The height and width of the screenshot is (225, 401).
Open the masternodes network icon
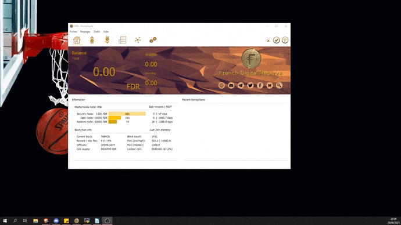138,40
